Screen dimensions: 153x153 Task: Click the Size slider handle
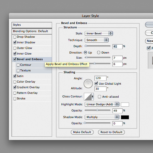pyautogui.click(x=86, y=57)
